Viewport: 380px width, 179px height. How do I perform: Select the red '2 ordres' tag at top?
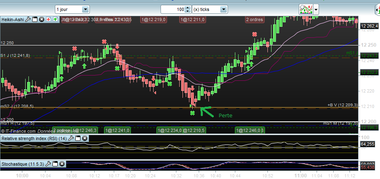[x=254, y=19]
